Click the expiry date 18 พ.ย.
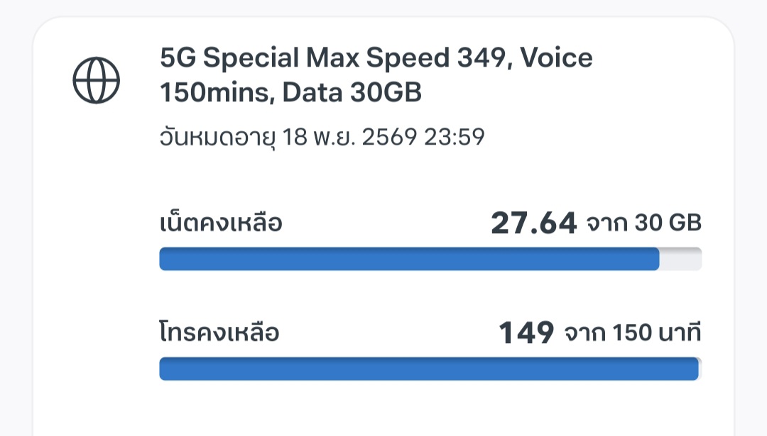Viewport: 767px width, 436px height. (318, 138)
